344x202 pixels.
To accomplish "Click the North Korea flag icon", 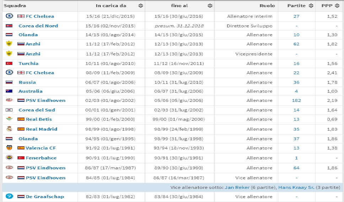I will (x=9, y=26).
